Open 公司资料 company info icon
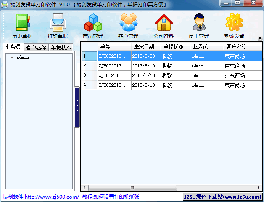 coord(164,26)
